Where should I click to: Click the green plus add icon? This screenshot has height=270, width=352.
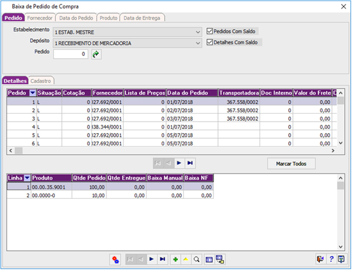(x=175, y=260)
